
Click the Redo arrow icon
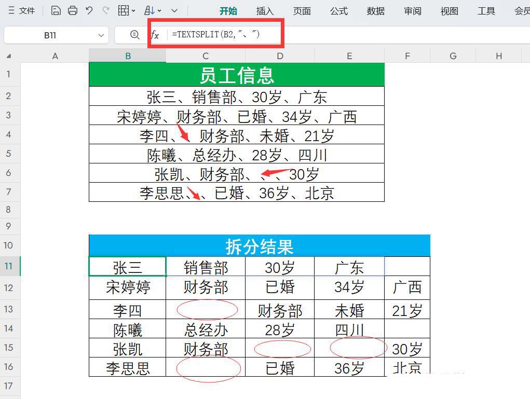(x=106, y=10)
